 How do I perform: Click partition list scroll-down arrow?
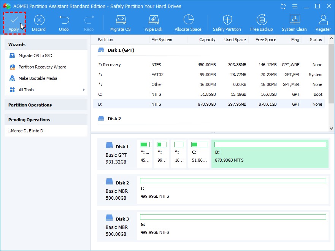331,129
